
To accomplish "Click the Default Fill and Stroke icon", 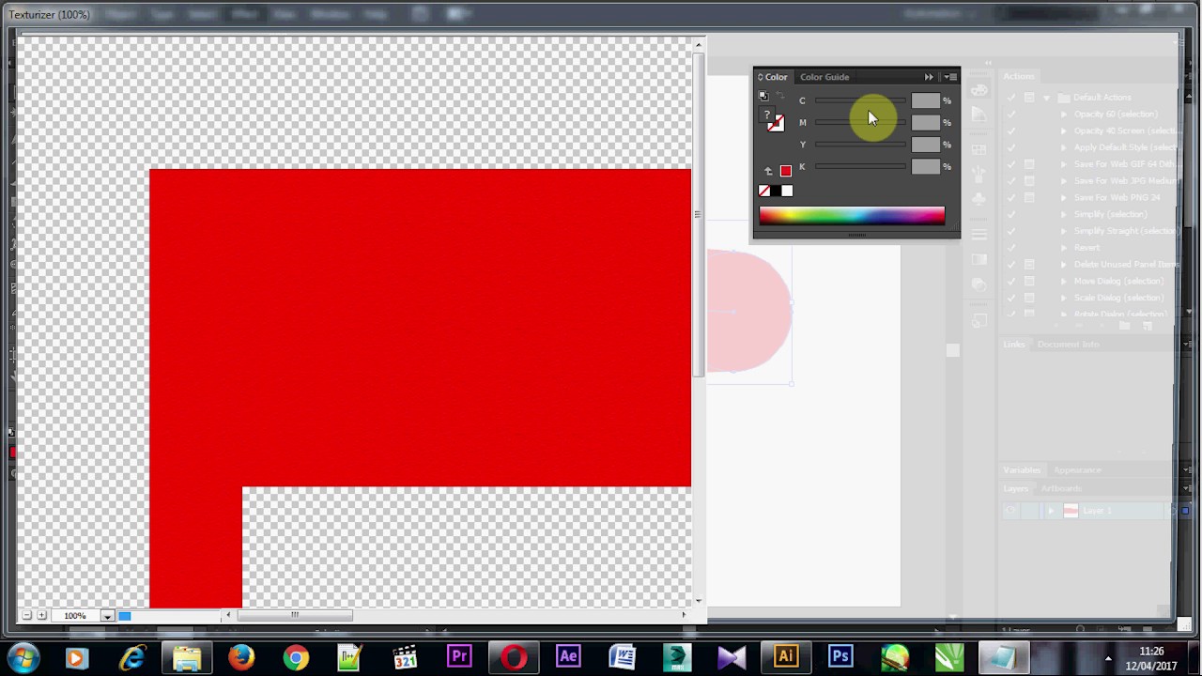I will point(763,97).
